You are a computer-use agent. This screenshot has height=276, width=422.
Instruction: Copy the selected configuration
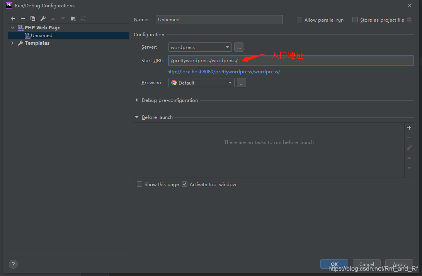pos(33,19)
